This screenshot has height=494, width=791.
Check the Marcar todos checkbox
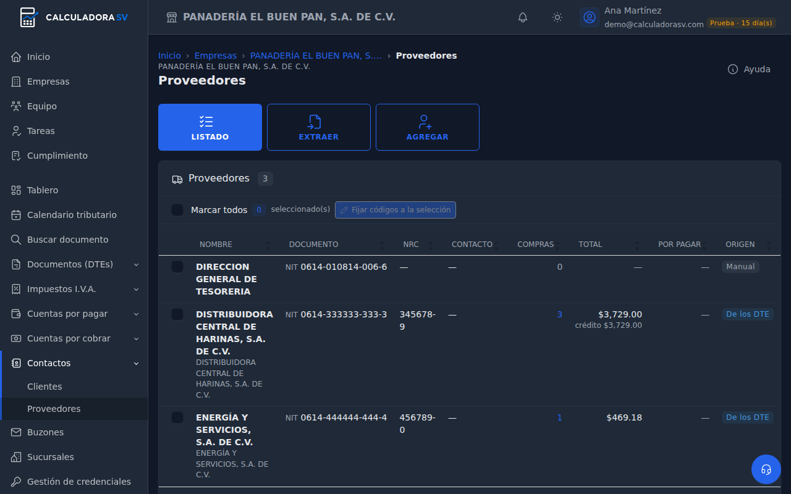pos(177,210)
